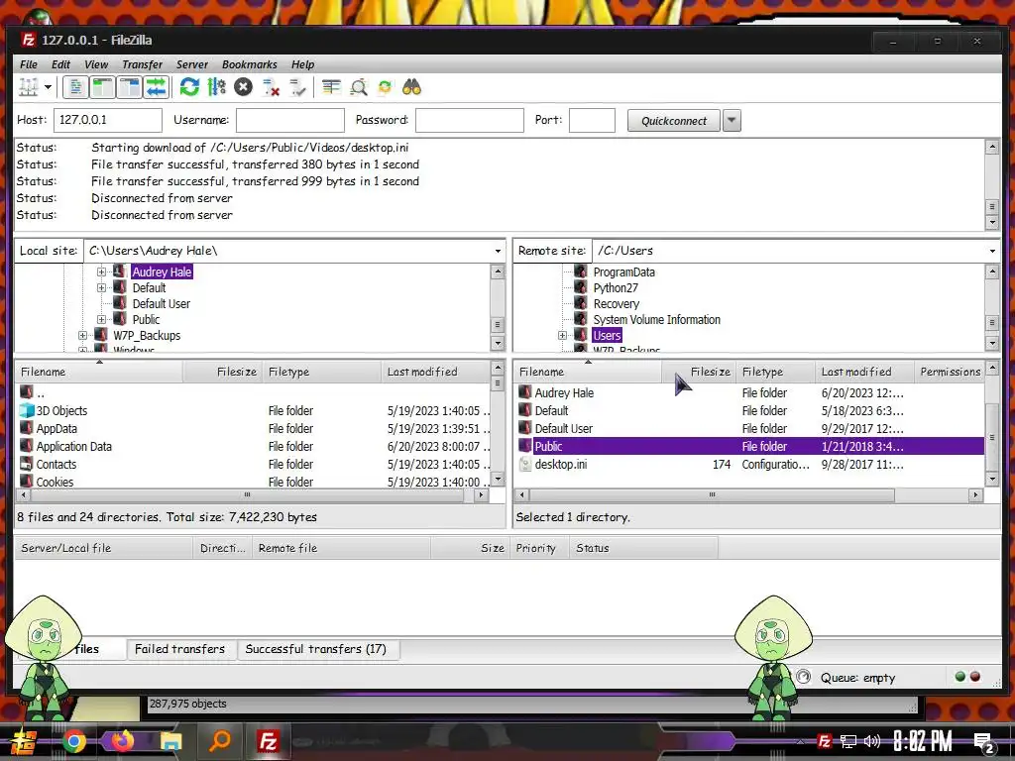
Task: Select ProgramData in remote tree
Action: click(624, 272)
